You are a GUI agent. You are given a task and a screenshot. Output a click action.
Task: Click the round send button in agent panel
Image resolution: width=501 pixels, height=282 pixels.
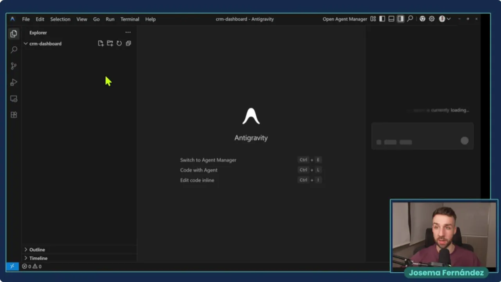(465, 141)
